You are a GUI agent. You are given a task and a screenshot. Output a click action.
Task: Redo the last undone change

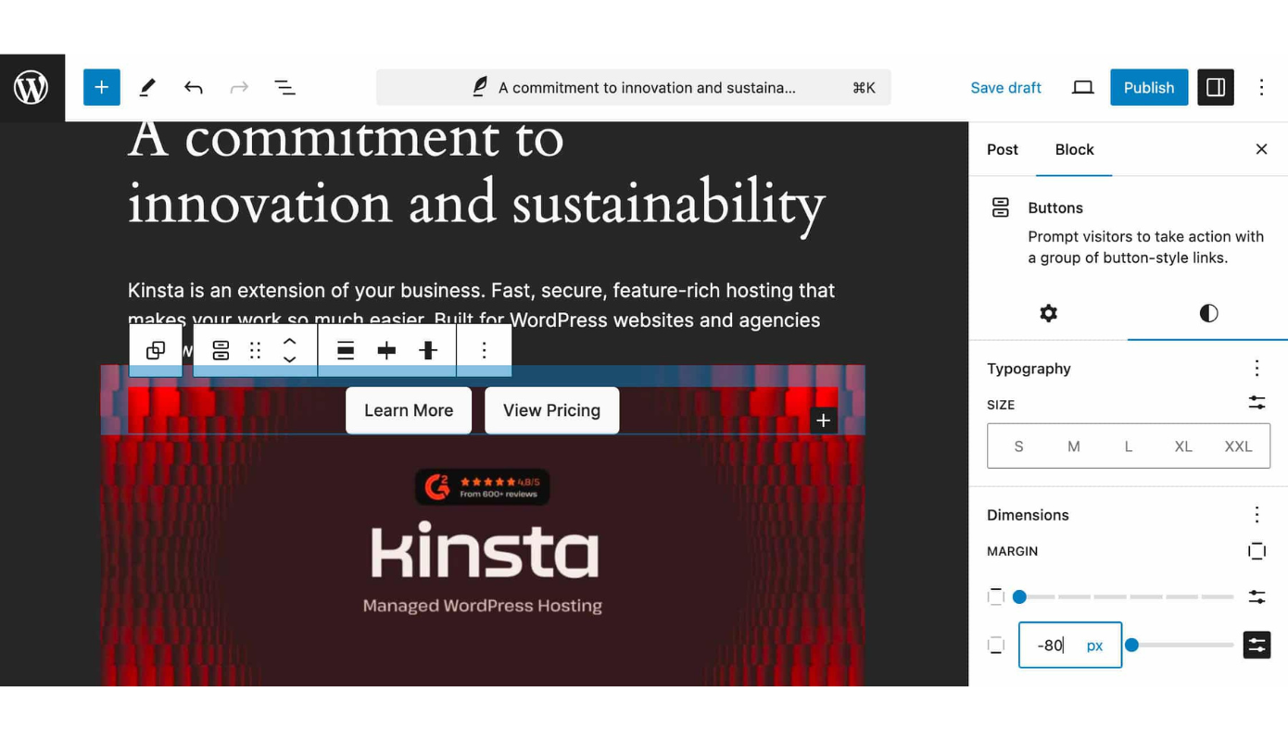239,88
